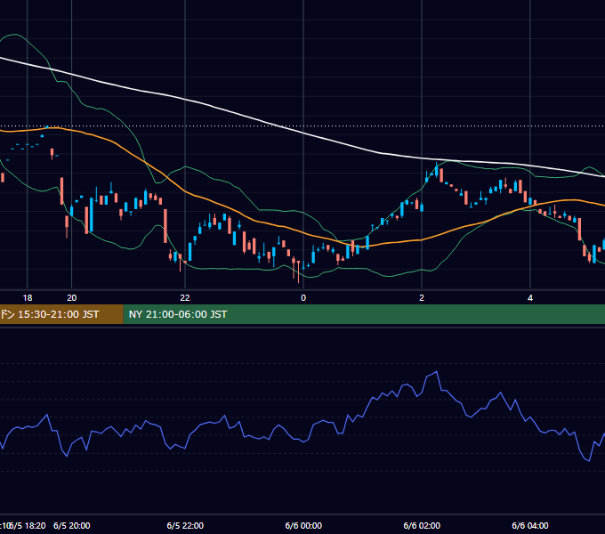Click the NY 21:00-06:00 JST session bar
The image size is (605, 534).
[364, 314]
